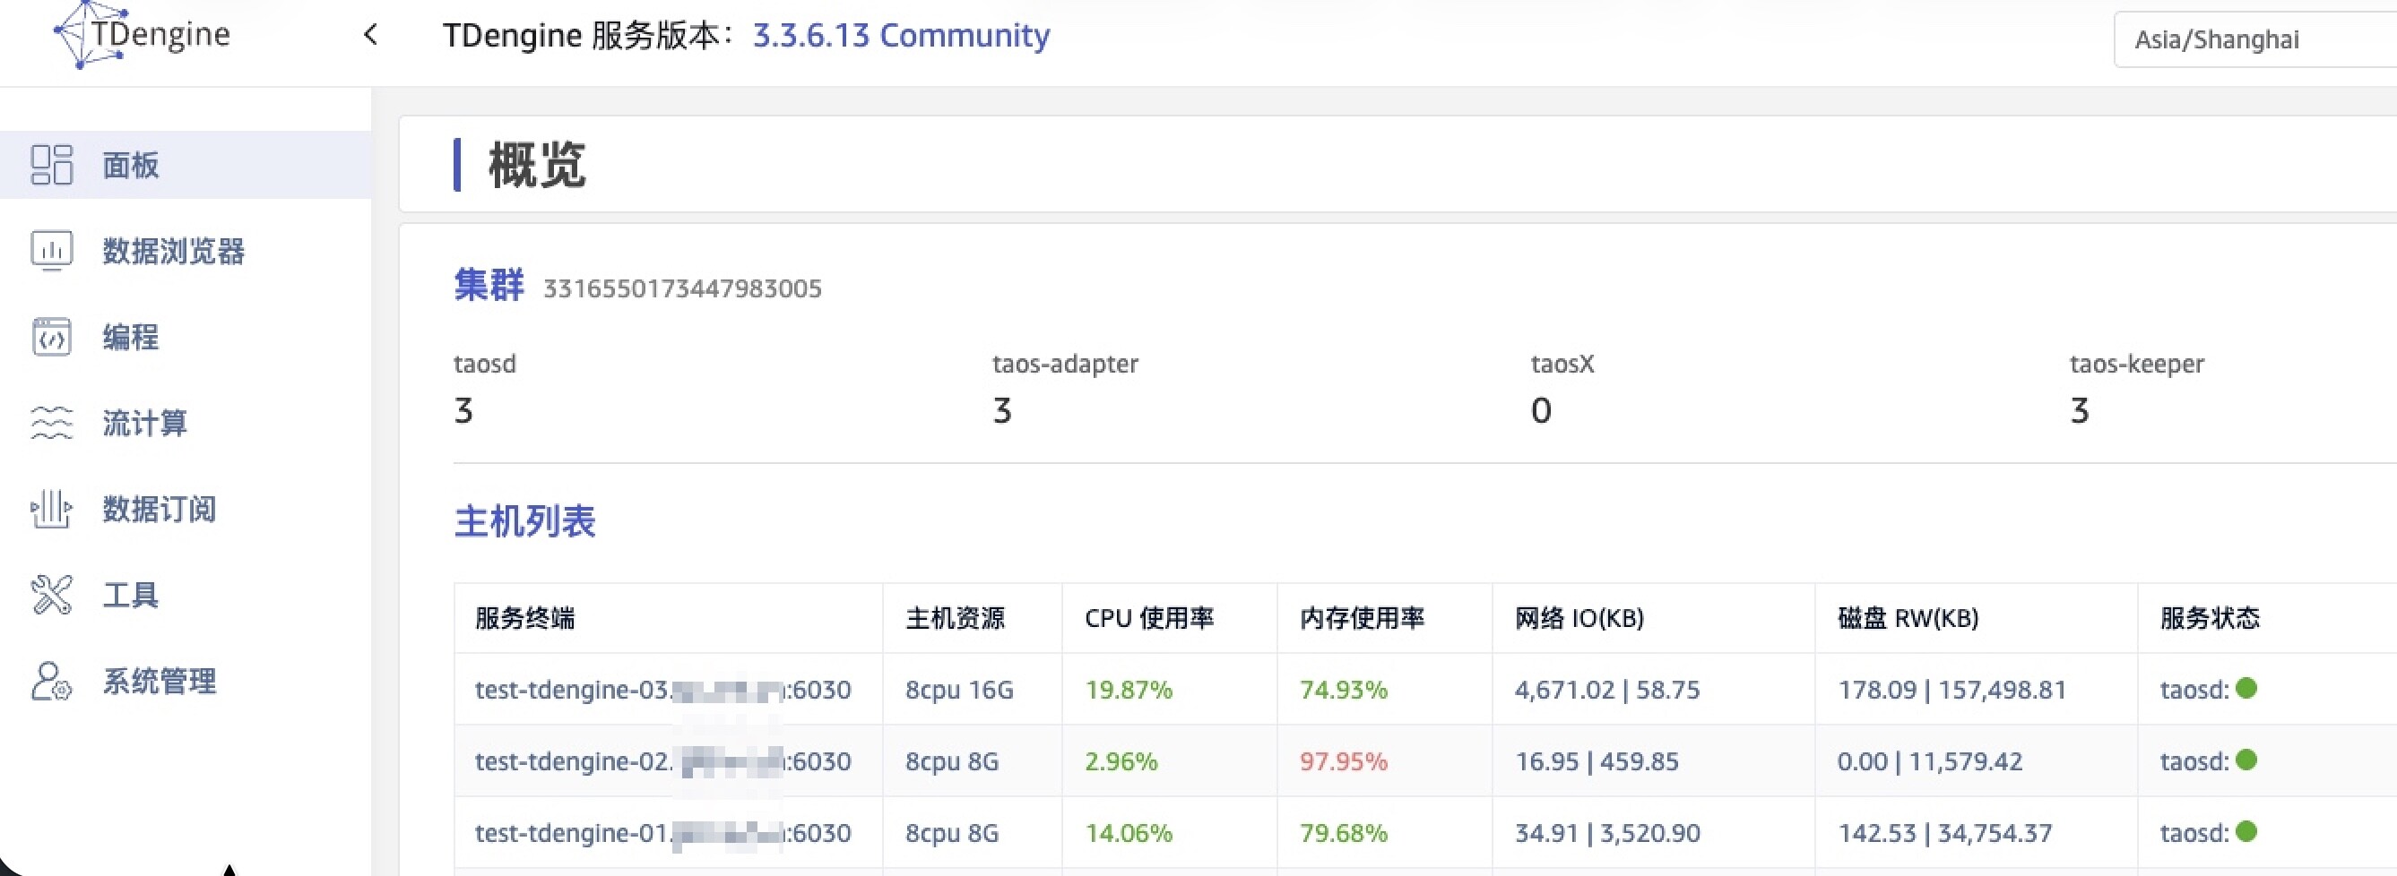Click the red 97.95% memory usage value

[x=1343, y=761]
